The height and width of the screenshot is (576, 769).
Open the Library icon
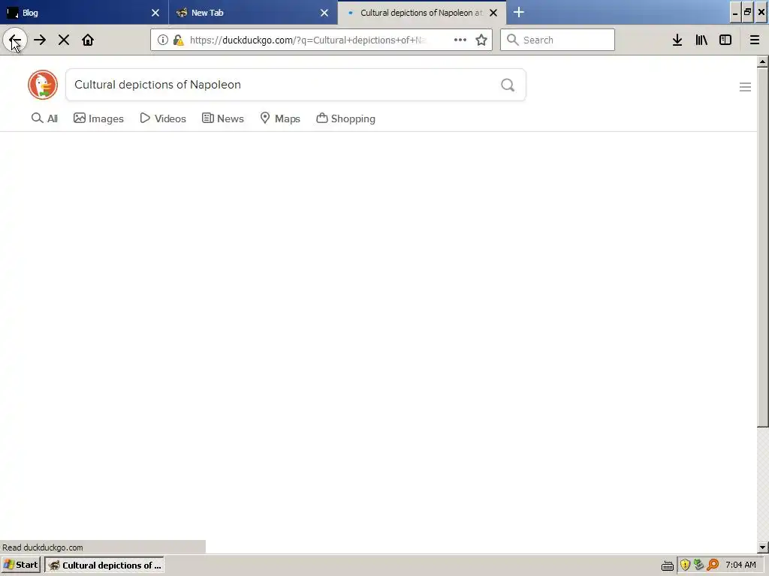click(701, 40)
